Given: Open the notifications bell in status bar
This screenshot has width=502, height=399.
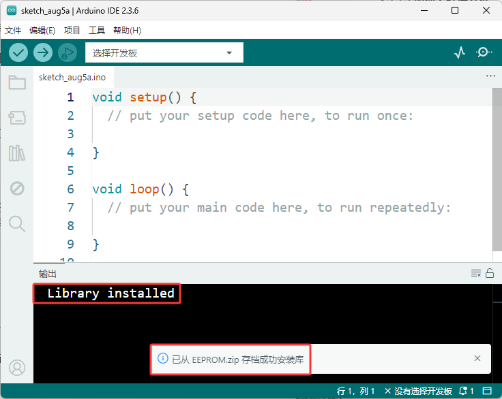Looking at the screenshot, I should (x=466, y=391).
